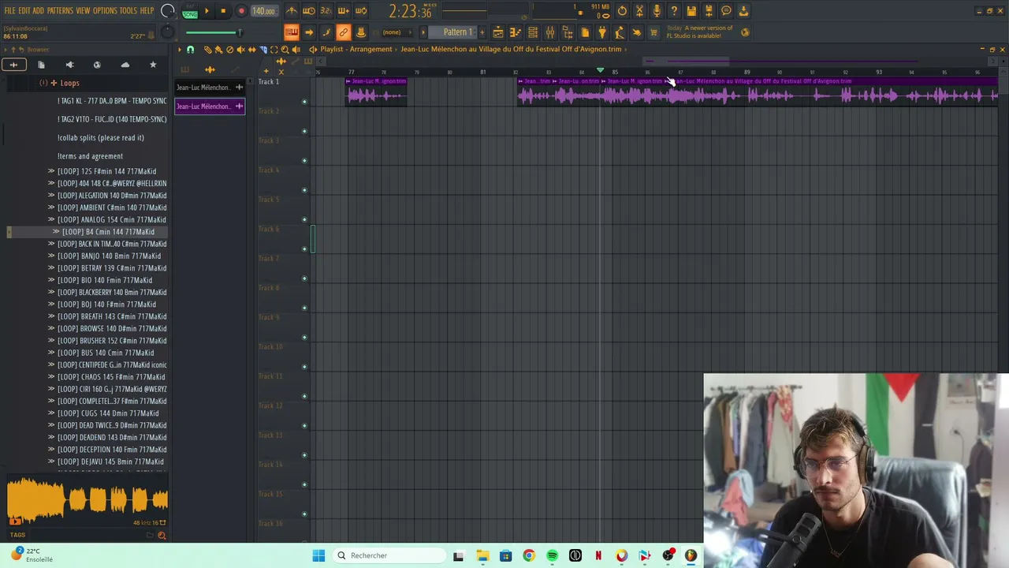This screenshot has height=568, width=1009.
Task: Open the Piano roll icon
Action: tap(516, 32)
